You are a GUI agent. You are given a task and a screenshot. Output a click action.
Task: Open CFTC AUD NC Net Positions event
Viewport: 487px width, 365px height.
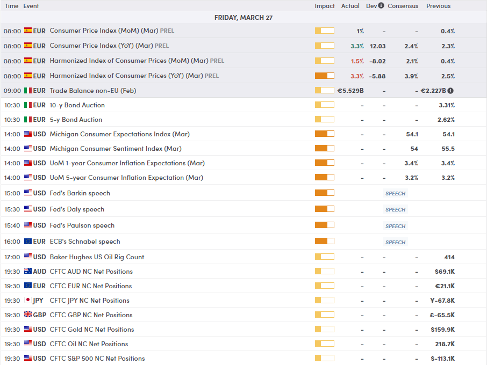91,272
